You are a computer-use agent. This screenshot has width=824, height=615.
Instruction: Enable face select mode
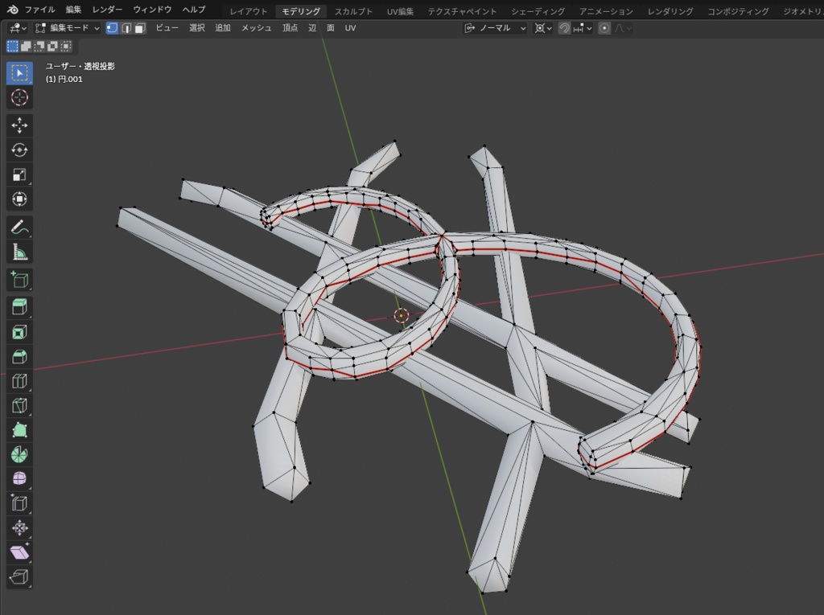(x=140, y=28)
